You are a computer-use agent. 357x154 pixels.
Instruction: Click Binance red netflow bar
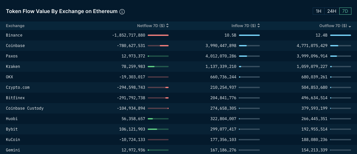[158, 35]
